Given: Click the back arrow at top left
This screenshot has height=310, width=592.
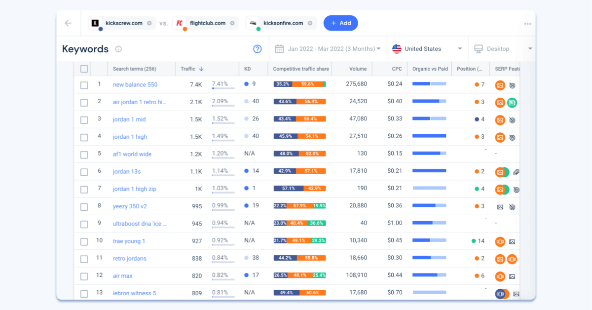Looking at the screenshot, I should click(68, 23).
